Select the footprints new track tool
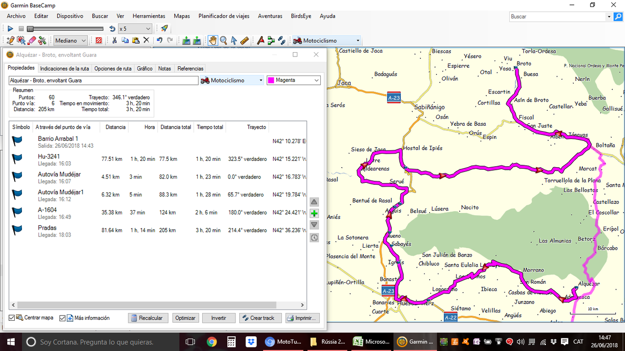 coord(282,40)
